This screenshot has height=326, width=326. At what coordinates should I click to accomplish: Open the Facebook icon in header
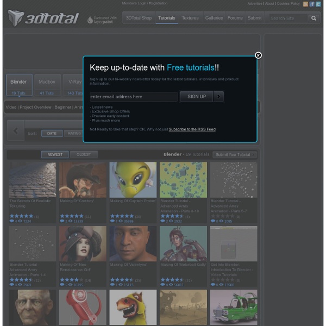pos(312,4)
